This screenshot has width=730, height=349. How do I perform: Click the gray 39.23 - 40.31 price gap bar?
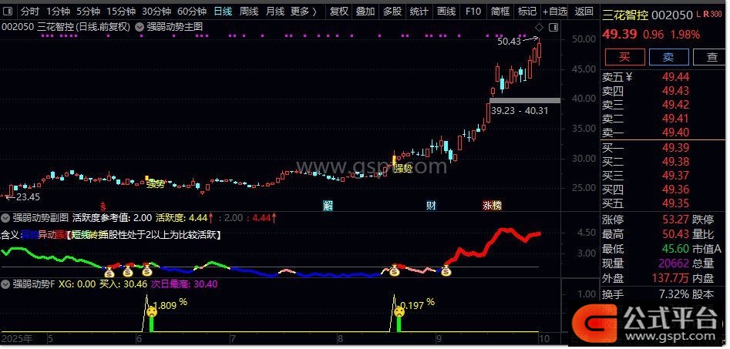click(524, 100)
